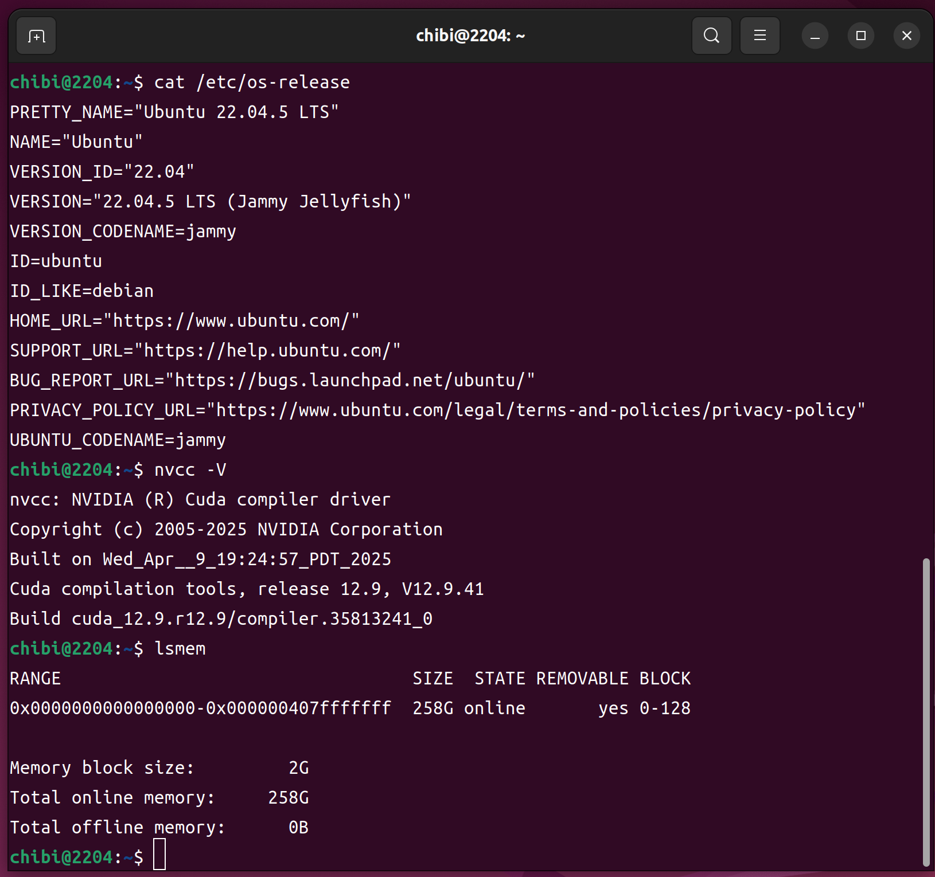Close the terminal window
This screenshot has height=877, width=935.
[x=906, y=36]
